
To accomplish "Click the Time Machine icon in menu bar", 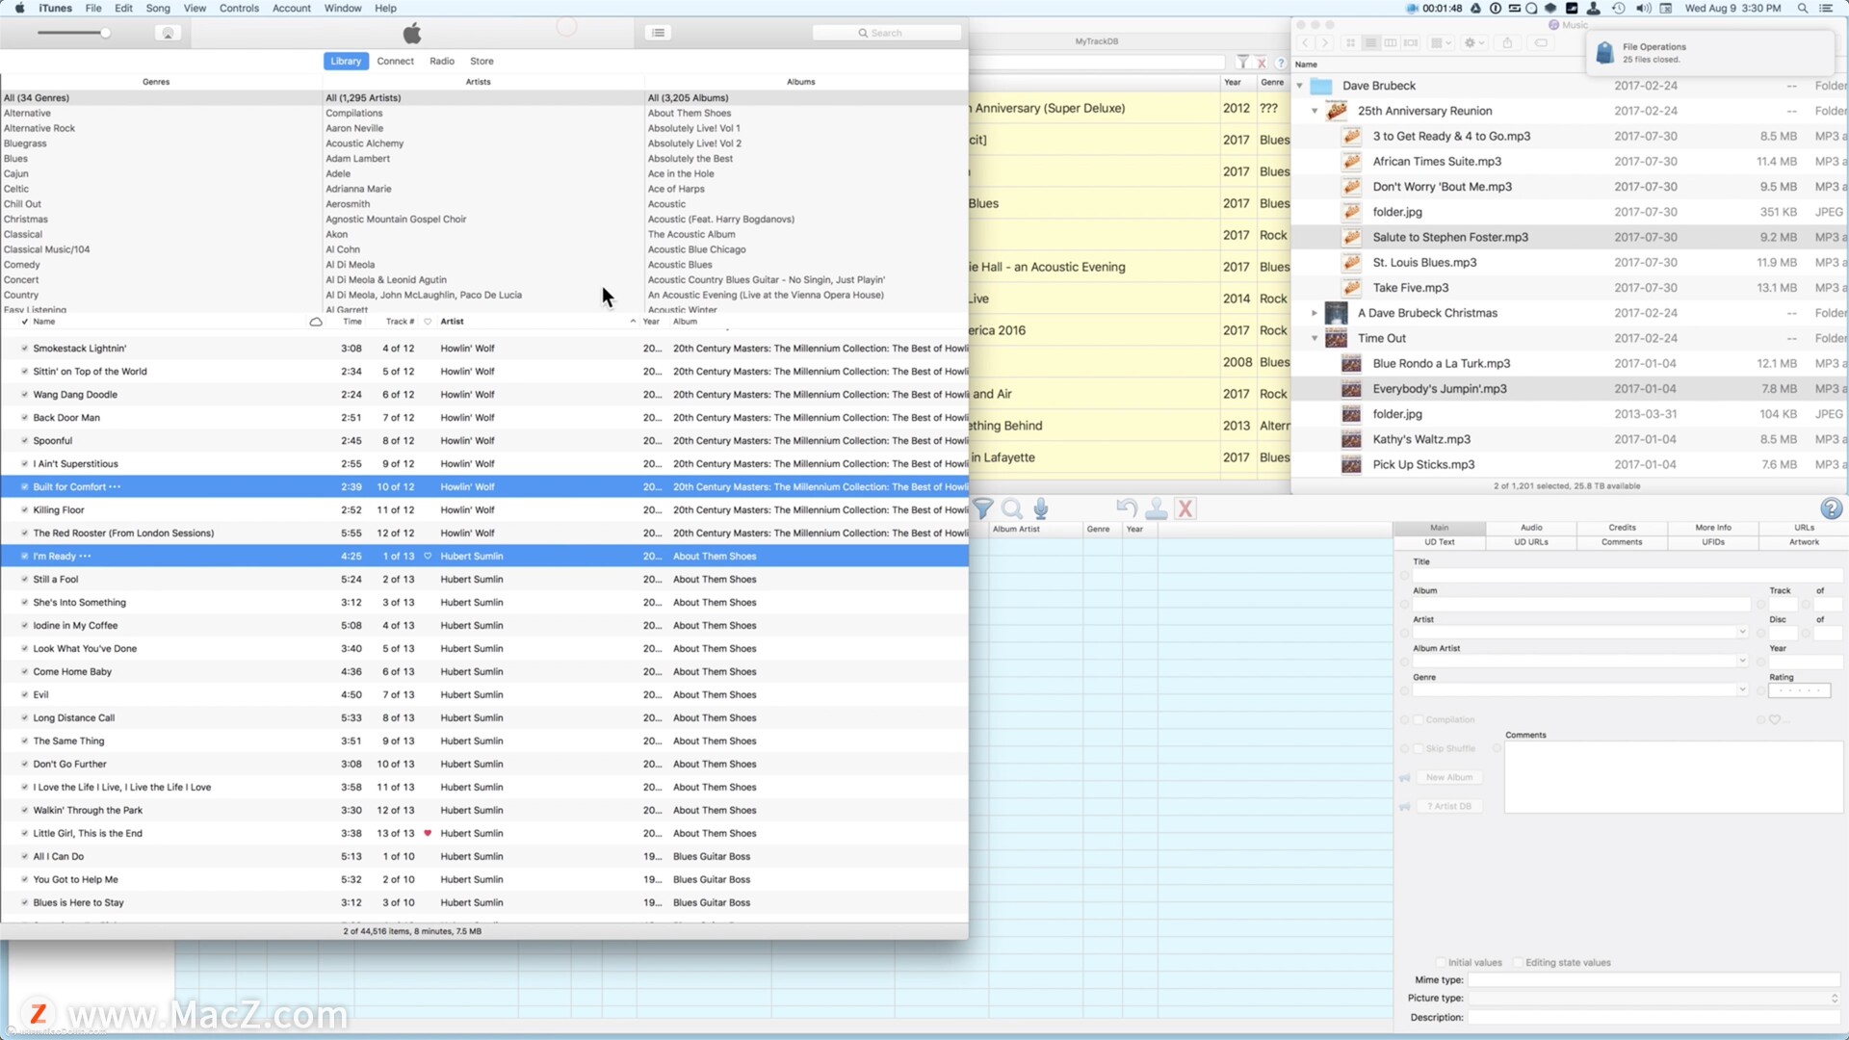I will point(1619,8).
